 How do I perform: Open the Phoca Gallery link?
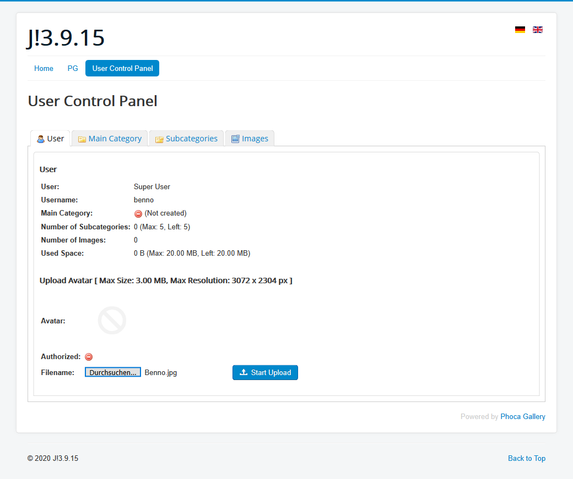pos(522,416)
